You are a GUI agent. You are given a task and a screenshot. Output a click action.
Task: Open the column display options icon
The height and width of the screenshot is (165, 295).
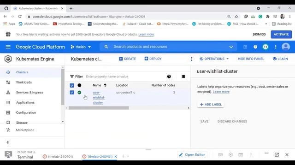183,77
